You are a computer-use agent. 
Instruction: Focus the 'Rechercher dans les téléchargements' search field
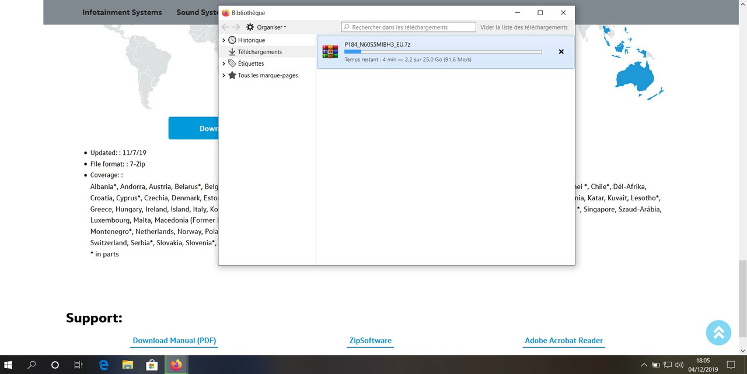[409, 27]
